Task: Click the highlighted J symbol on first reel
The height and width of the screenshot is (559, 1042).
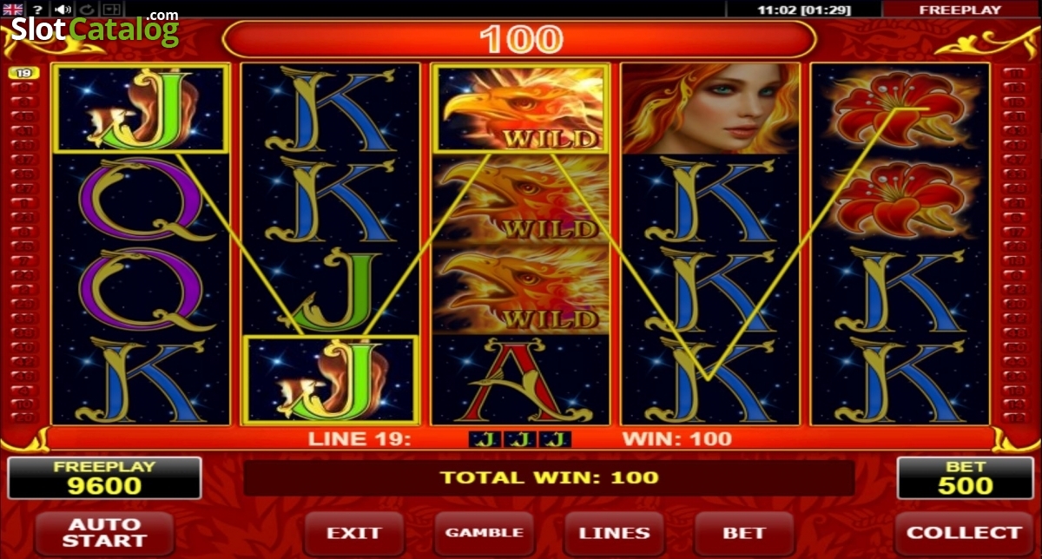Action: (142, 109)
